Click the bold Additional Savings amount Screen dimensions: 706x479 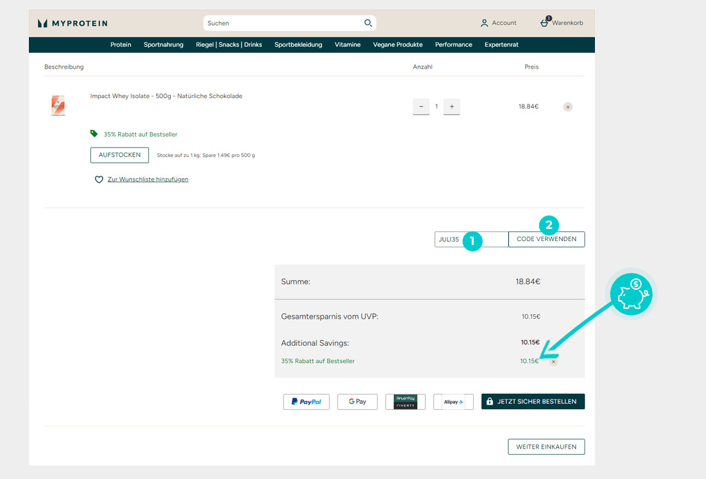click(530, 342)
